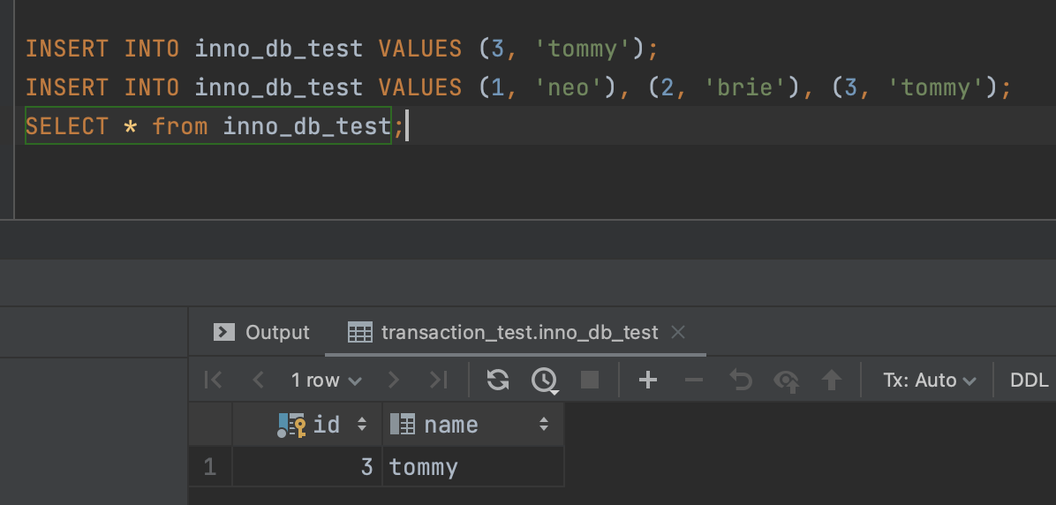Click the delete row minus icon
Image resolution: width=1056 pixels, height=505 pixels.
[x=694, y=380]
